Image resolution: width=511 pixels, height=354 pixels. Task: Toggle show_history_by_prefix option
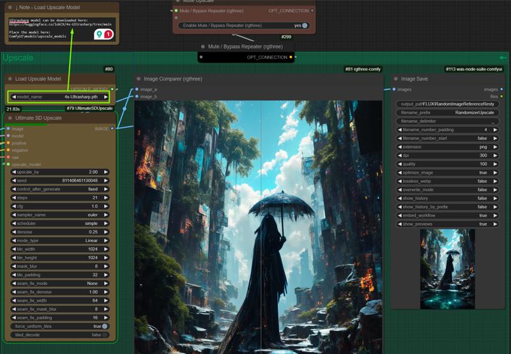447,206
